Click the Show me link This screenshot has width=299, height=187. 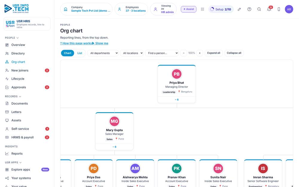[x=100, y=43]
